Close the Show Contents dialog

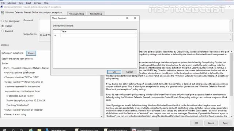coord(135,18)
